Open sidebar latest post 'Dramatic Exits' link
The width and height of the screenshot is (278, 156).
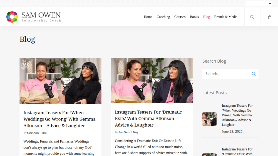237,152
